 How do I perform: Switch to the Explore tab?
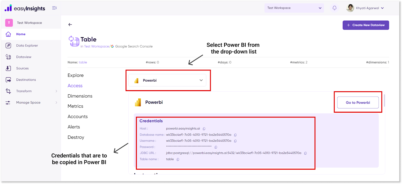coord(76,75)
